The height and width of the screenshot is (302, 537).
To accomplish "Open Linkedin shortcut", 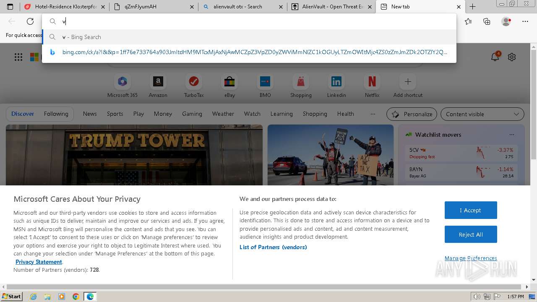I will (336, 86).
